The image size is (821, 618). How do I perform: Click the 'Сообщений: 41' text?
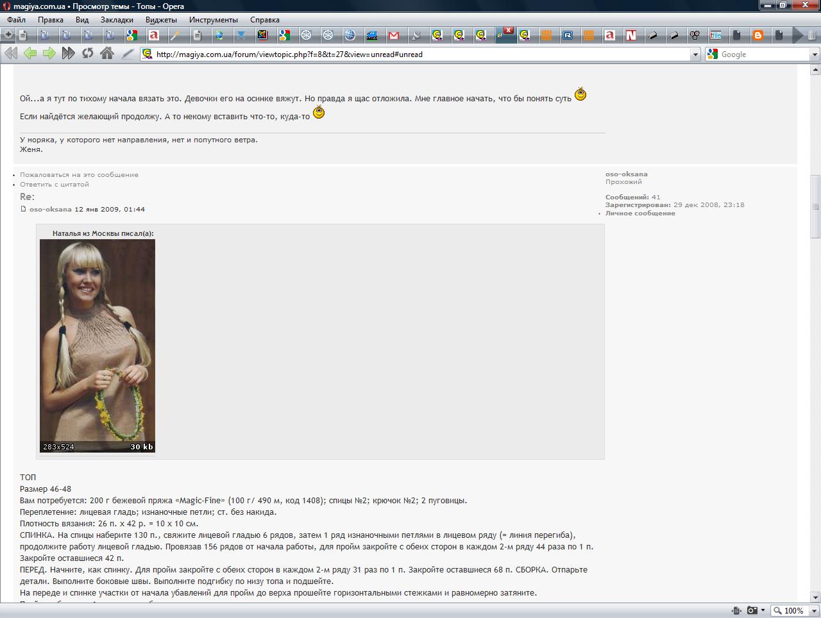(633, 197)
